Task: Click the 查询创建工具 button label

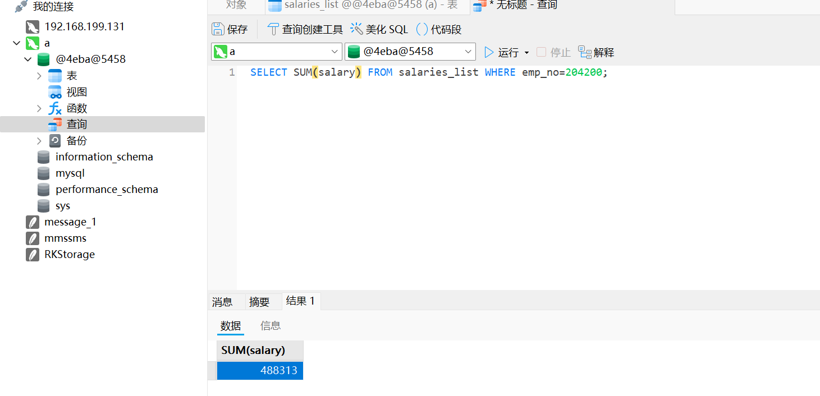Action: click(312, 30)
